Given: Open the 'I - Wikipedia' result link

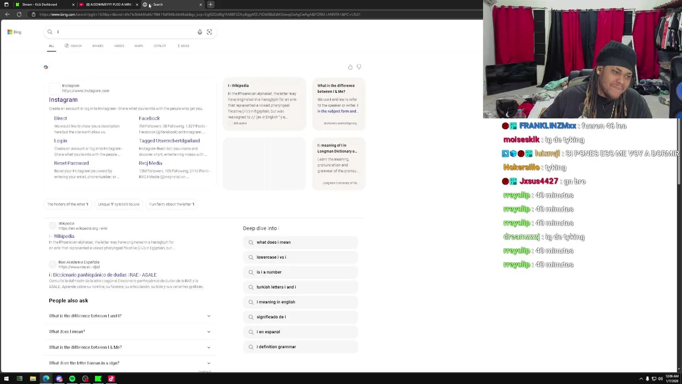Looking at the screenshot, I should pos(62,236).
